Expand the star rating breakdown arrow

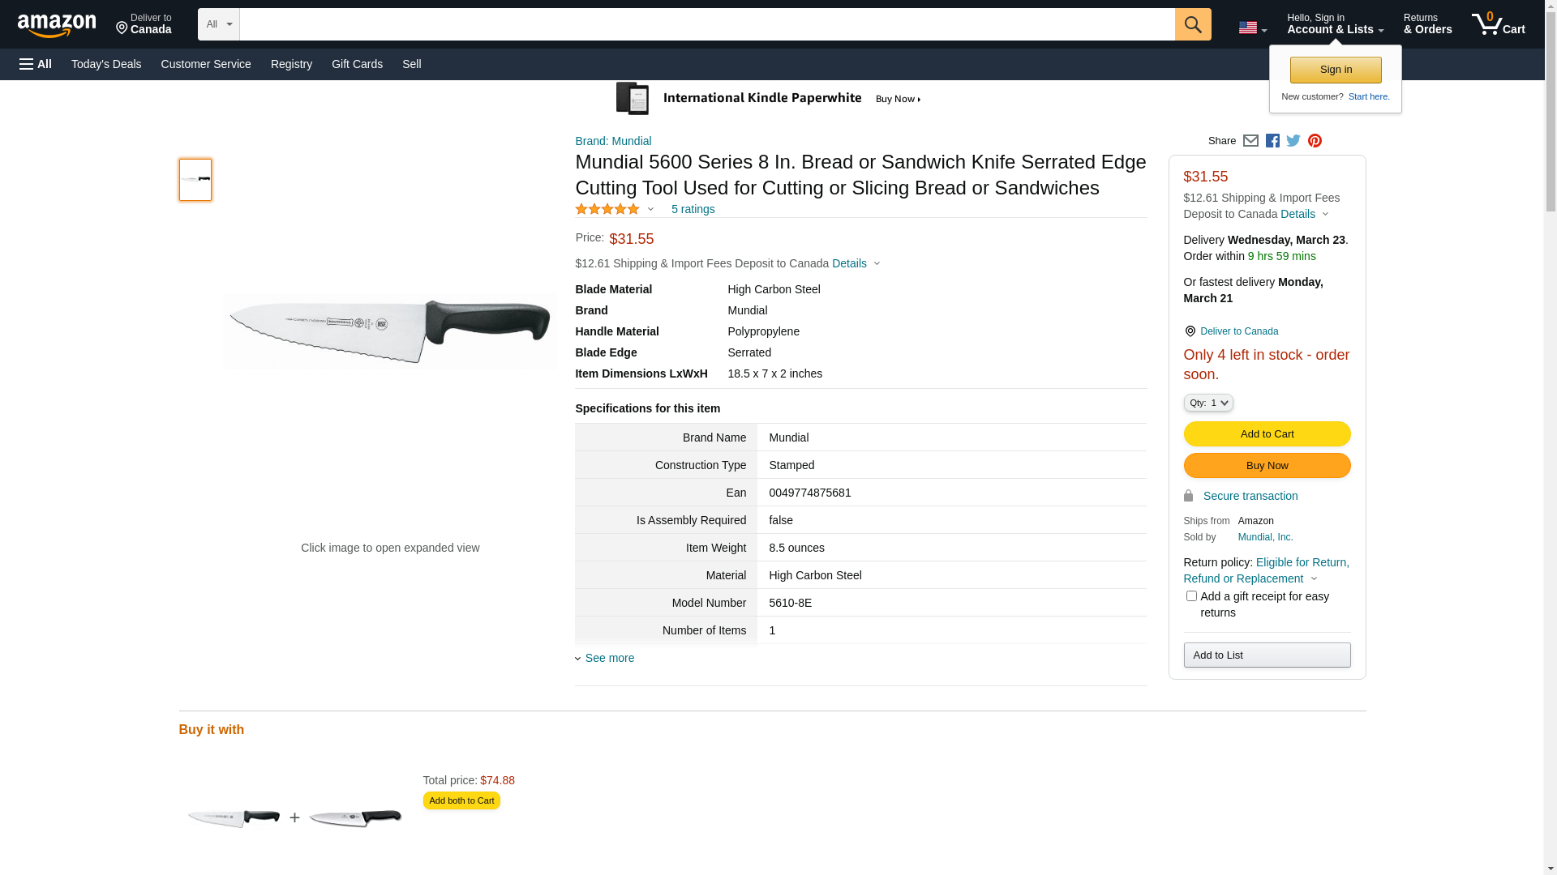pyautogui.click(x=650, y=209)
